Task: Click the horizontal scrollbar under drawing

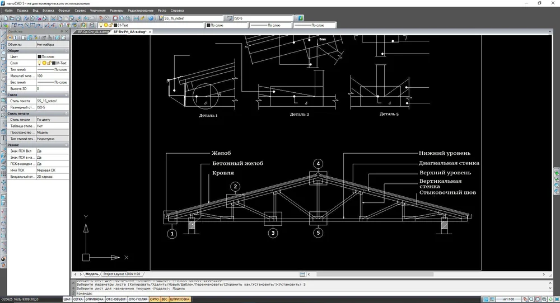Action: coord(375,274)
